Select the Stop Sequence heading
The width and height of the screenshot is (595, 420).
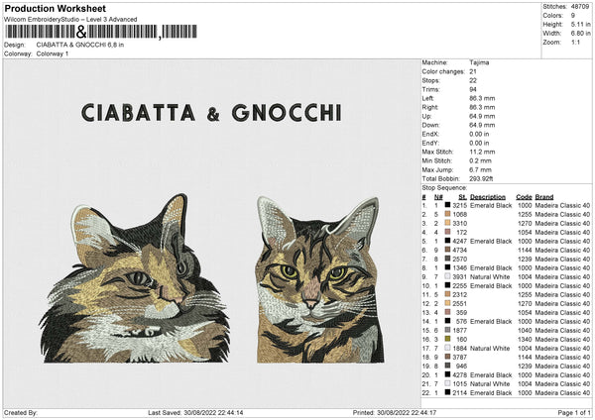coord(443,186)
